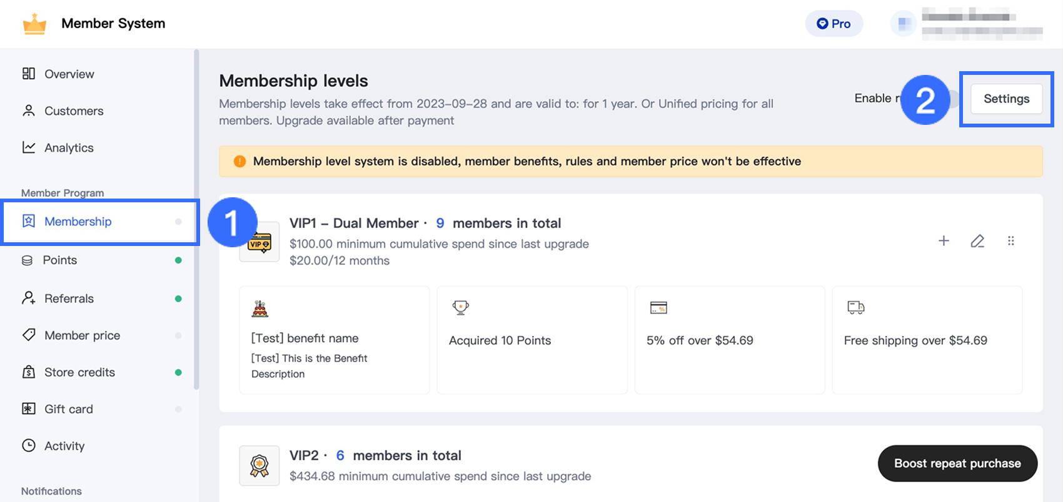Click the crown logo icon

click(34, 24)
